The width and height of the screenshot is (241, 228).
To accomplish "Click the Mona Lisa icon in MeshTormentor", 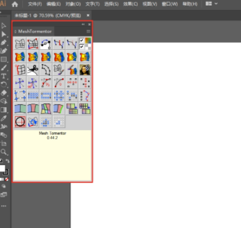I will (x=85, y=70).
